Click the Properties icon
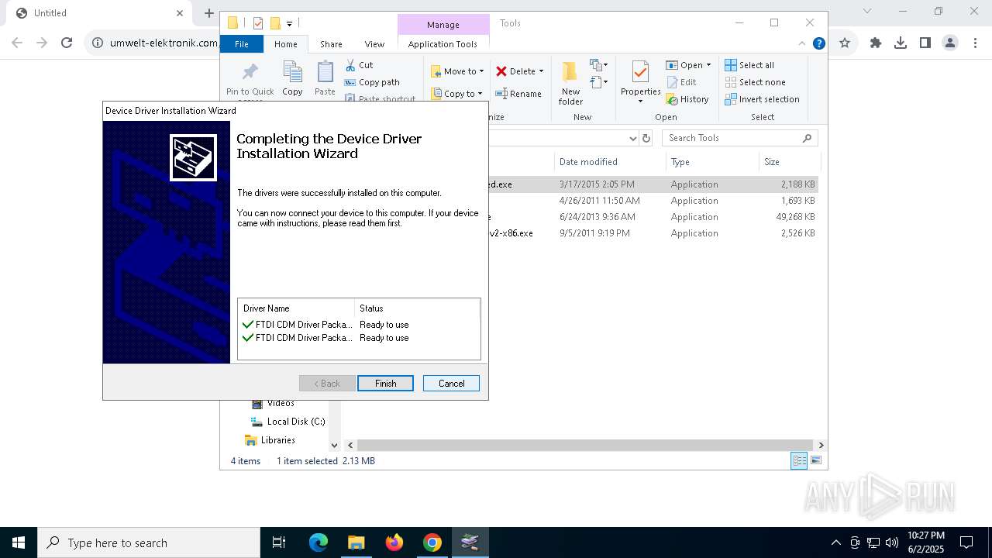Screen dimensions: 992x558 click(640, 72)
